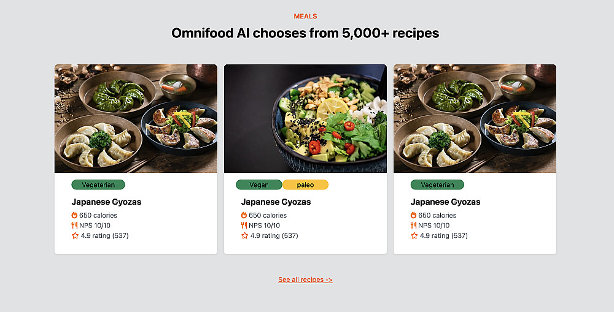Click the flame calories icon in middle card
This screenshot has width=614, height=312.
point(244,215)
